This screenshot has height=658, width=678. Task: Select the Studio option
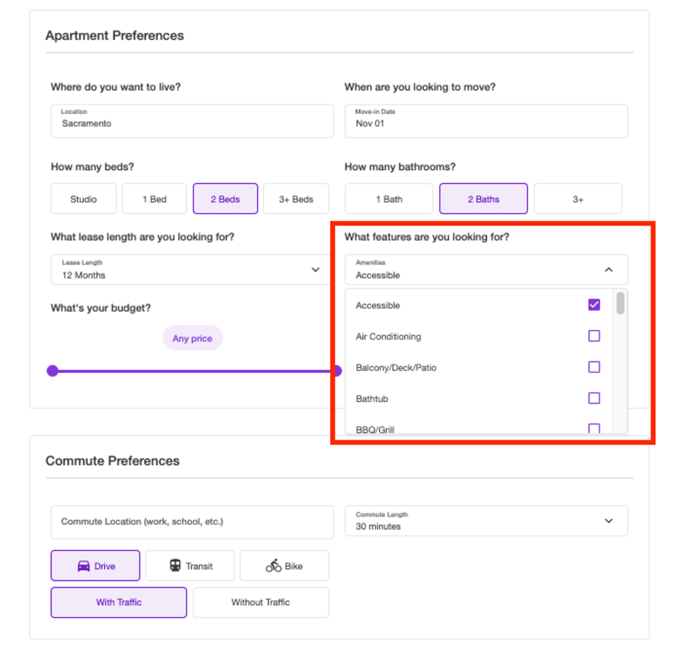pyautogui.click(x=84, y=199)
